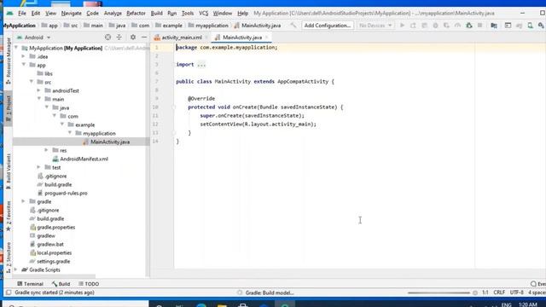Open the Build tool window
The image size is (546, 307).
[x=61, y=284]
